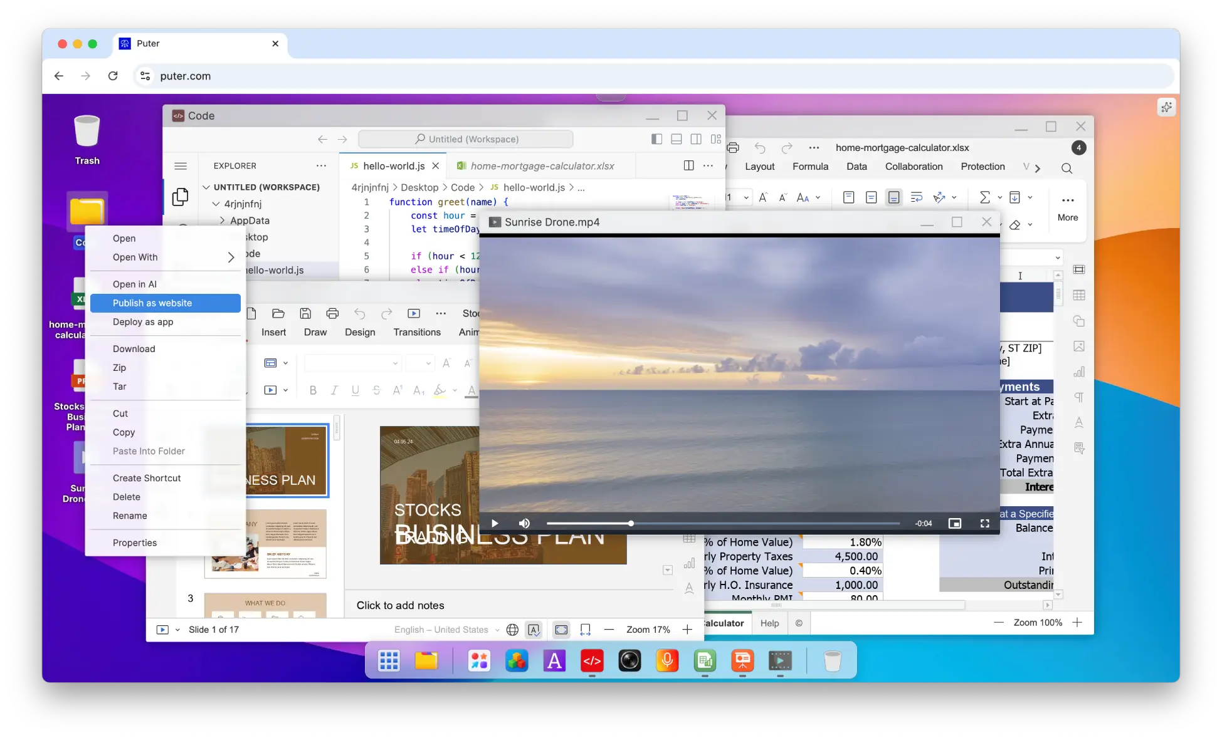Enter fullscreen in Sunrise Drone video player
Viewport: 1222px width, 738px height.
click(x=984, y=523)
